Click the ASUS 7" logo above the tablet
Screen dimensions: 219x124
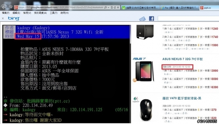pos(139,59)
